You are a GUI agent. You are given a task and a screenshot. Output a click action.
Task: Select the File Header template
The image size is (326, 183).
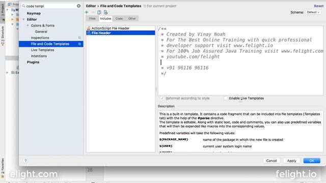coord(121,33)
